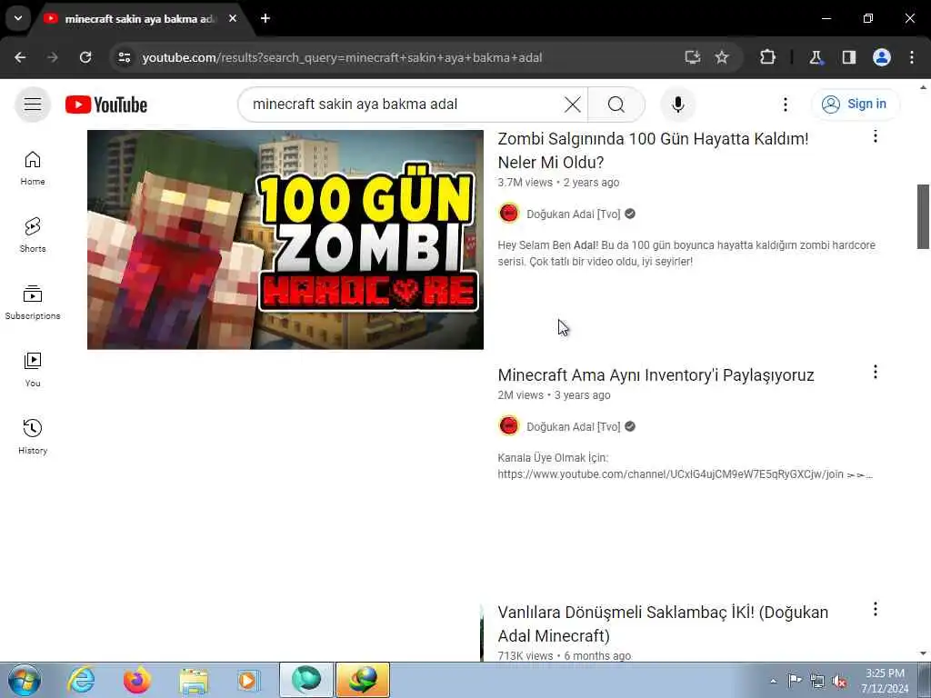Click the Sign in button
931x698 pixels.
[855, 105]
